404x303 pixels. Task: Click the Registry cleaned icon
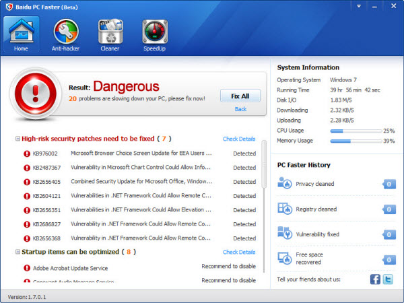pyautogui.click(x=285, y=209)
